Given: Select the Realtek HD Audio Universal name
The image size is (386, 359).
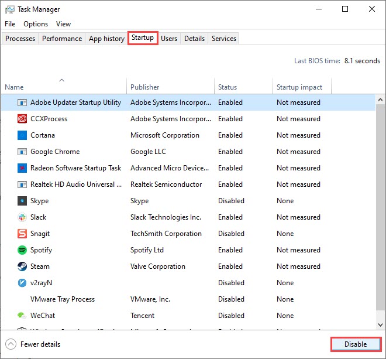Looking at the screenshot, I should coord(76,184).
